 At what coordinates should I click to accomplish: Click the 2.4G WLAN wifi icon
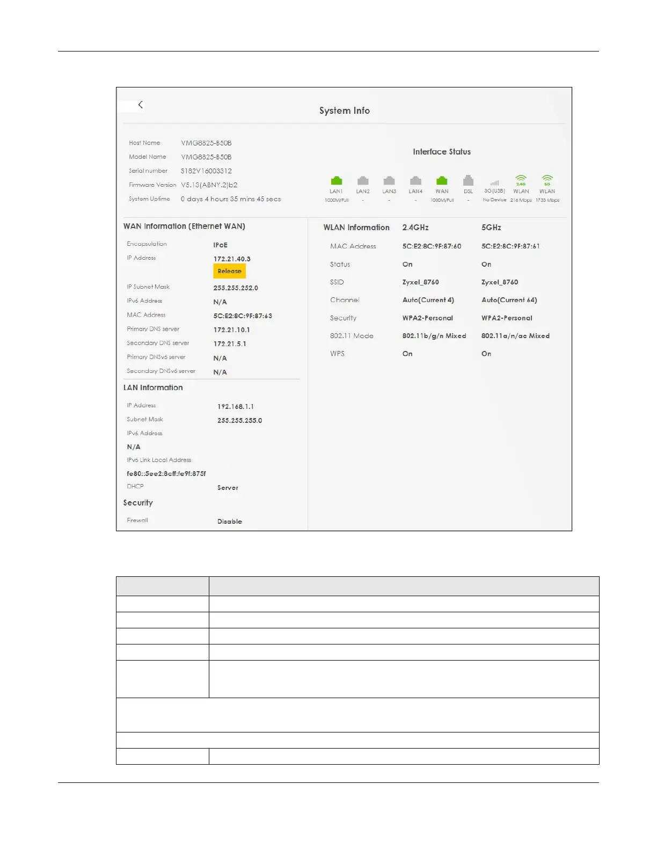coord(521,180)
